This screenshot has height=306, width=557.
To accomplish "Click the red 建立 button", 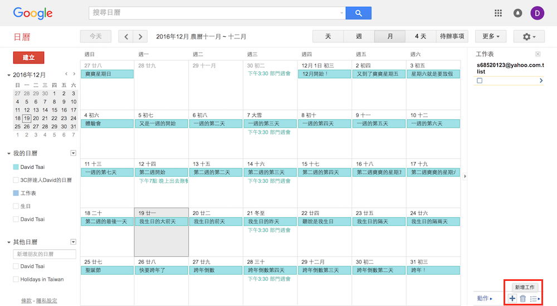I will [28, 57].
